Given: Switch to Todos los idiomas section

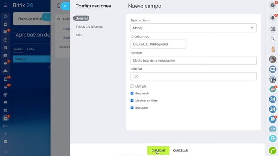Looking at the screenshot, I should (x=89, y=27).
